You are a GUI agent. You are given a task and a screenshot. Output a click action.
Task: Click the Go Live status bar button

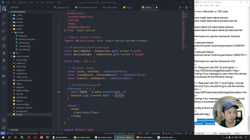point(167,133)
